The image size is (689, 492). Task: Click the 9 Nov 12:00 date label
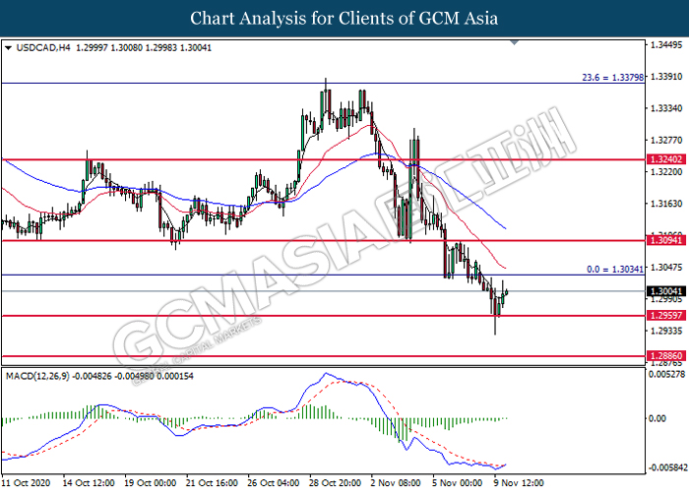[519, 483]
